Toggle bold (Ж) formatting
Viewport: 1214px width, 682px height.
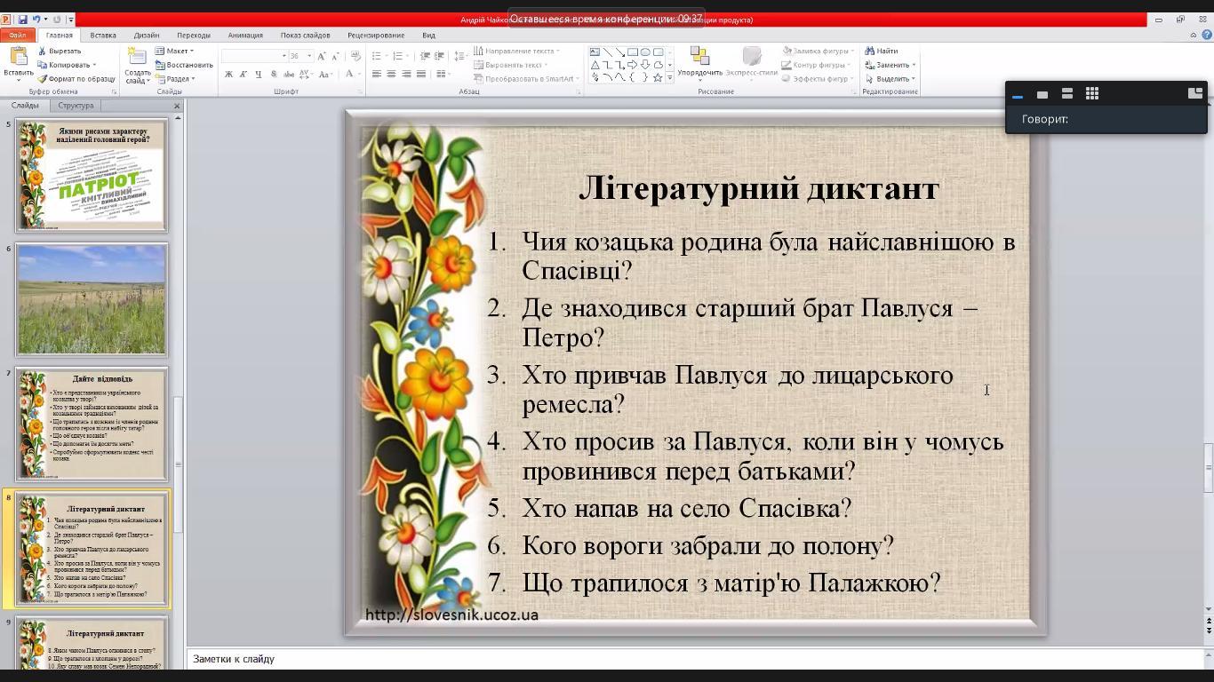228,75
